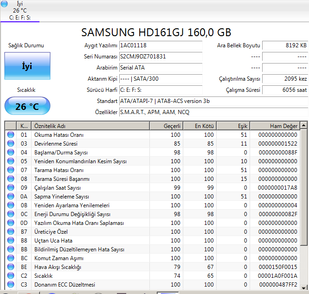Click status orb for Sapma Yineleme Sayısı
The image size is (309, 294).
11,196
